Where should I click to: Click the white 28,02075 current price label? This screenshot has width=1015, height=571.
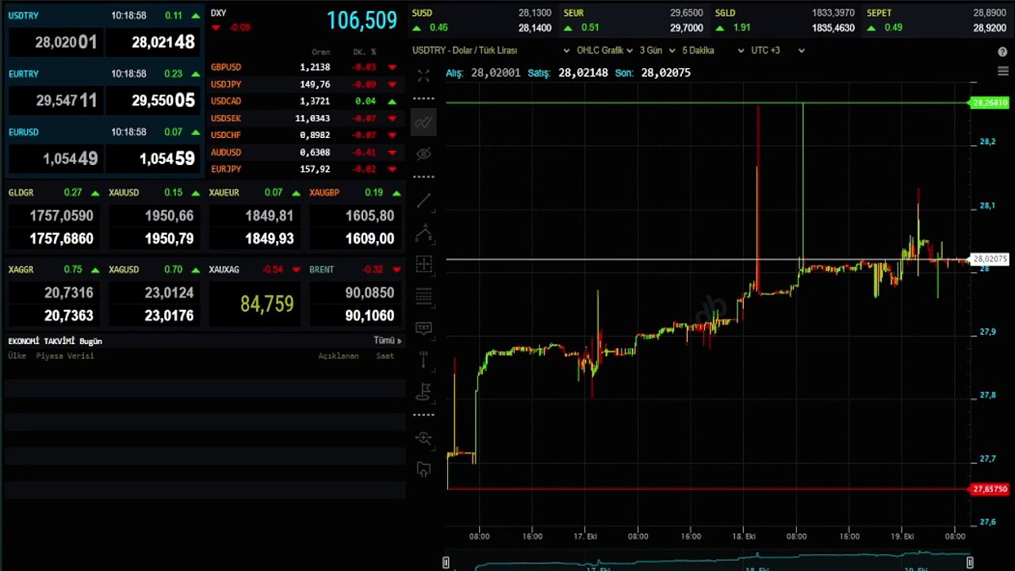point(990,259)
